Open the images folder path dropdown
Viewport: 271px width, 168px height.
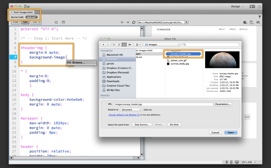[162, 44]
